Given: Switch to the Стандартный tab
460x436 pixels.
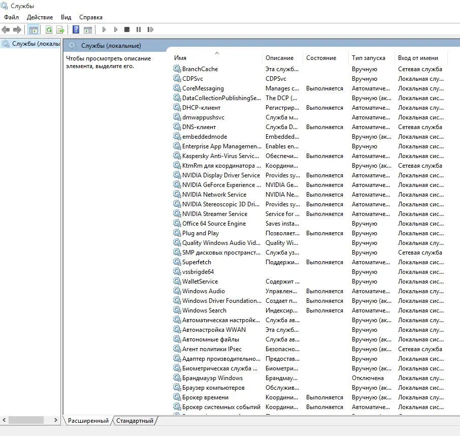Looking at the screenshot, I should (135, 421).
